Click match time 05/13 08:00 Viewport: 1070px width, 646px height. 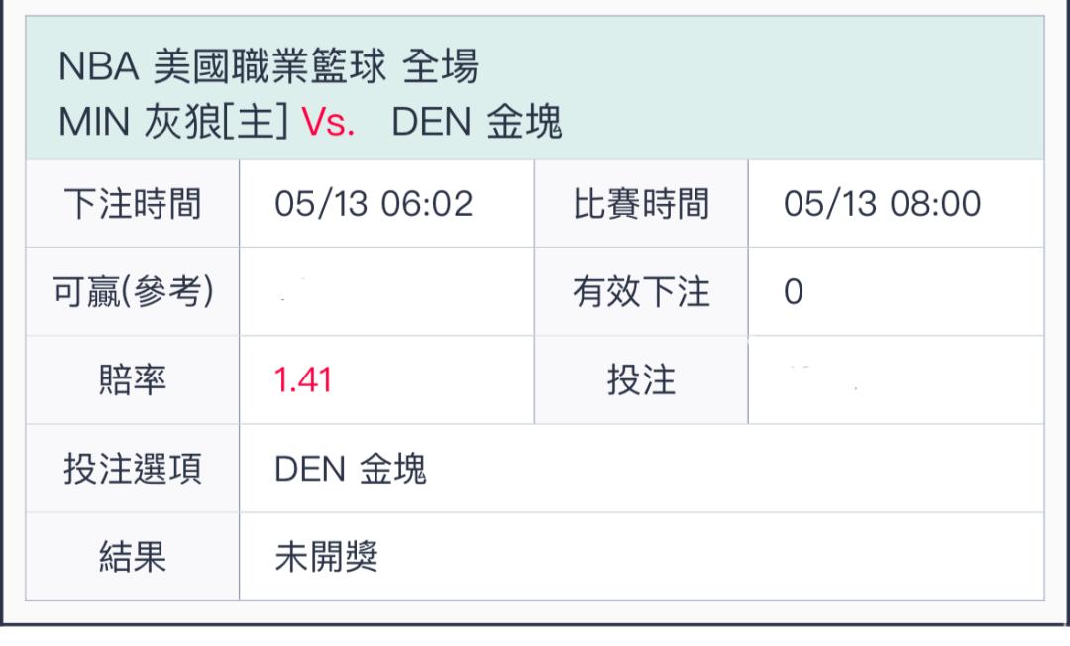click(x=883, y=204)
